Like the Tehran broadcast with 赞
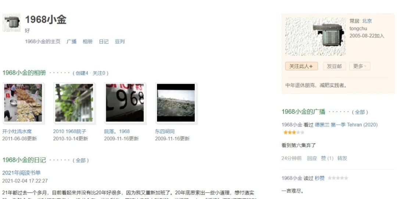This screenshot has width=397, height=199. click(327, 158)
